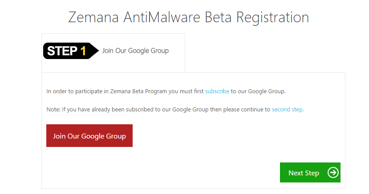The image size is (369, 194).
Task: Follow the 'second step.' link
Action: [288, 109]
